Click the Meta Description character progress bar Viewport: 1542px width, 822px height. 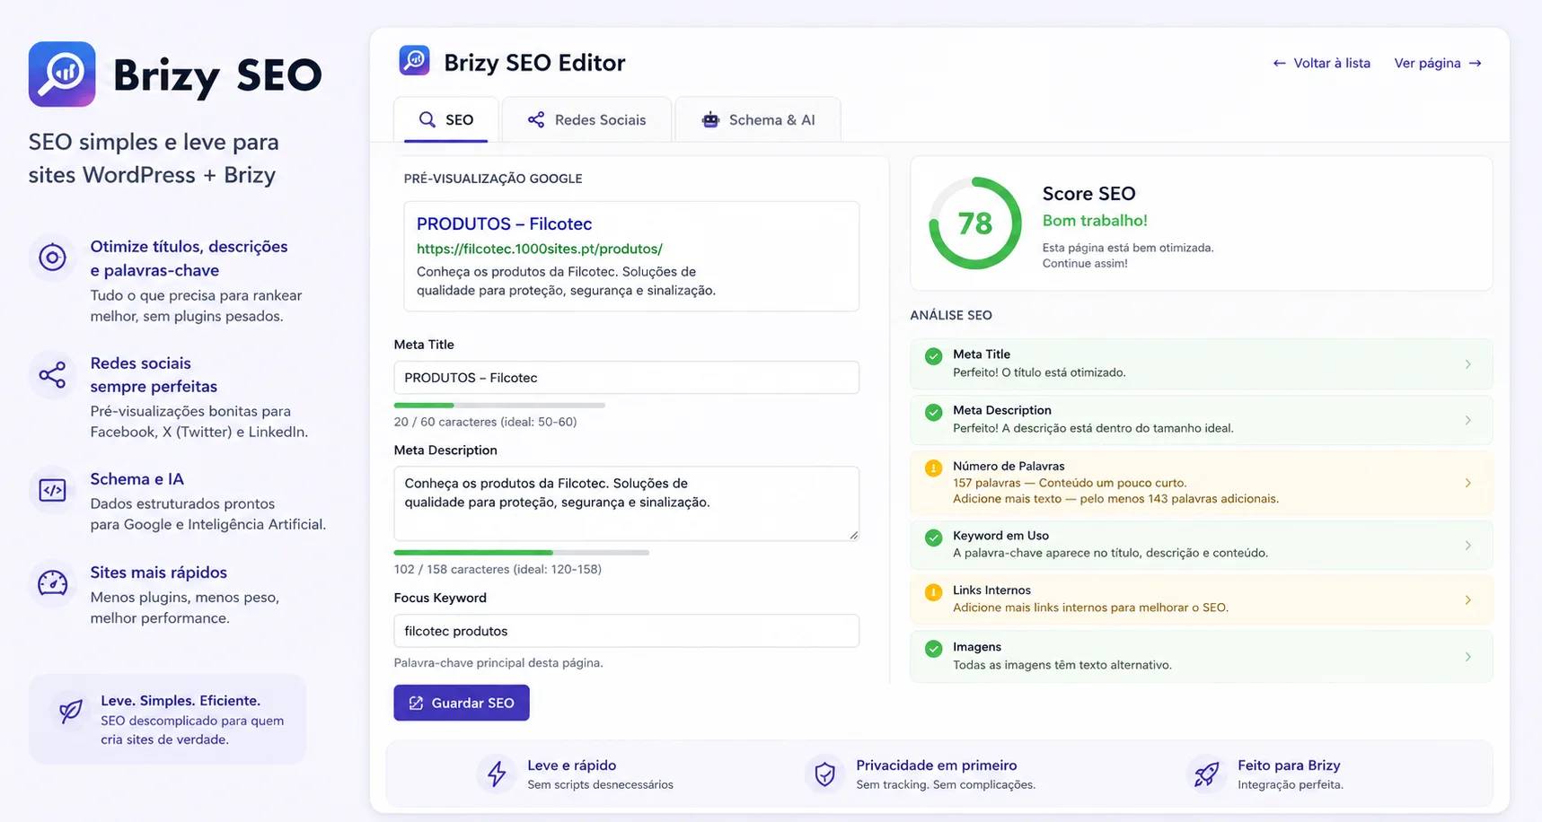(521, 553)
